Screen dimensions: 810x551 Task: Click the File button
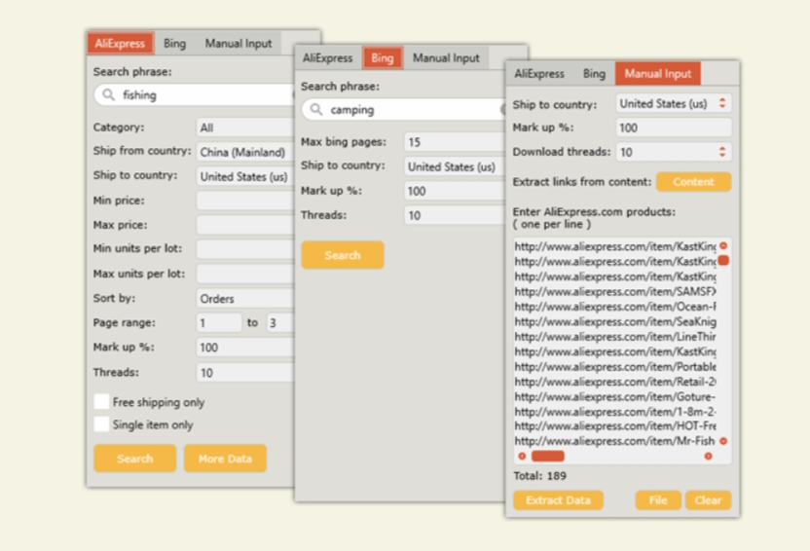click(658, 499)
